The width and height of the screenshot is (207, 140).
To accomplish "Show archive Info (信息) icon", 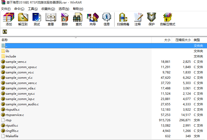I will tap(106, 17).
